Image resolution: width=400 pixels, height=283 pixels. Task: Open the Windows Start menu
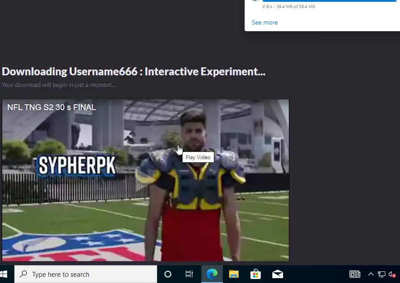click(4, 274)
